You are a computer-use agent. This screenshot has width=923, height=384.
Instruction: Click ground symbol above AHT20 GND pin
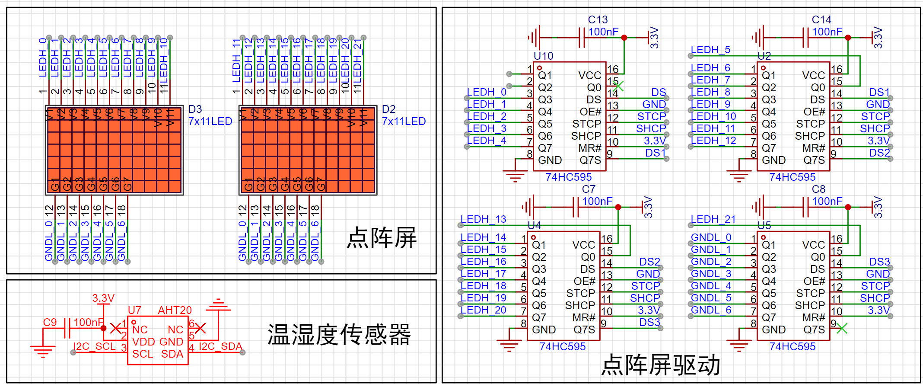pos(218,304)
